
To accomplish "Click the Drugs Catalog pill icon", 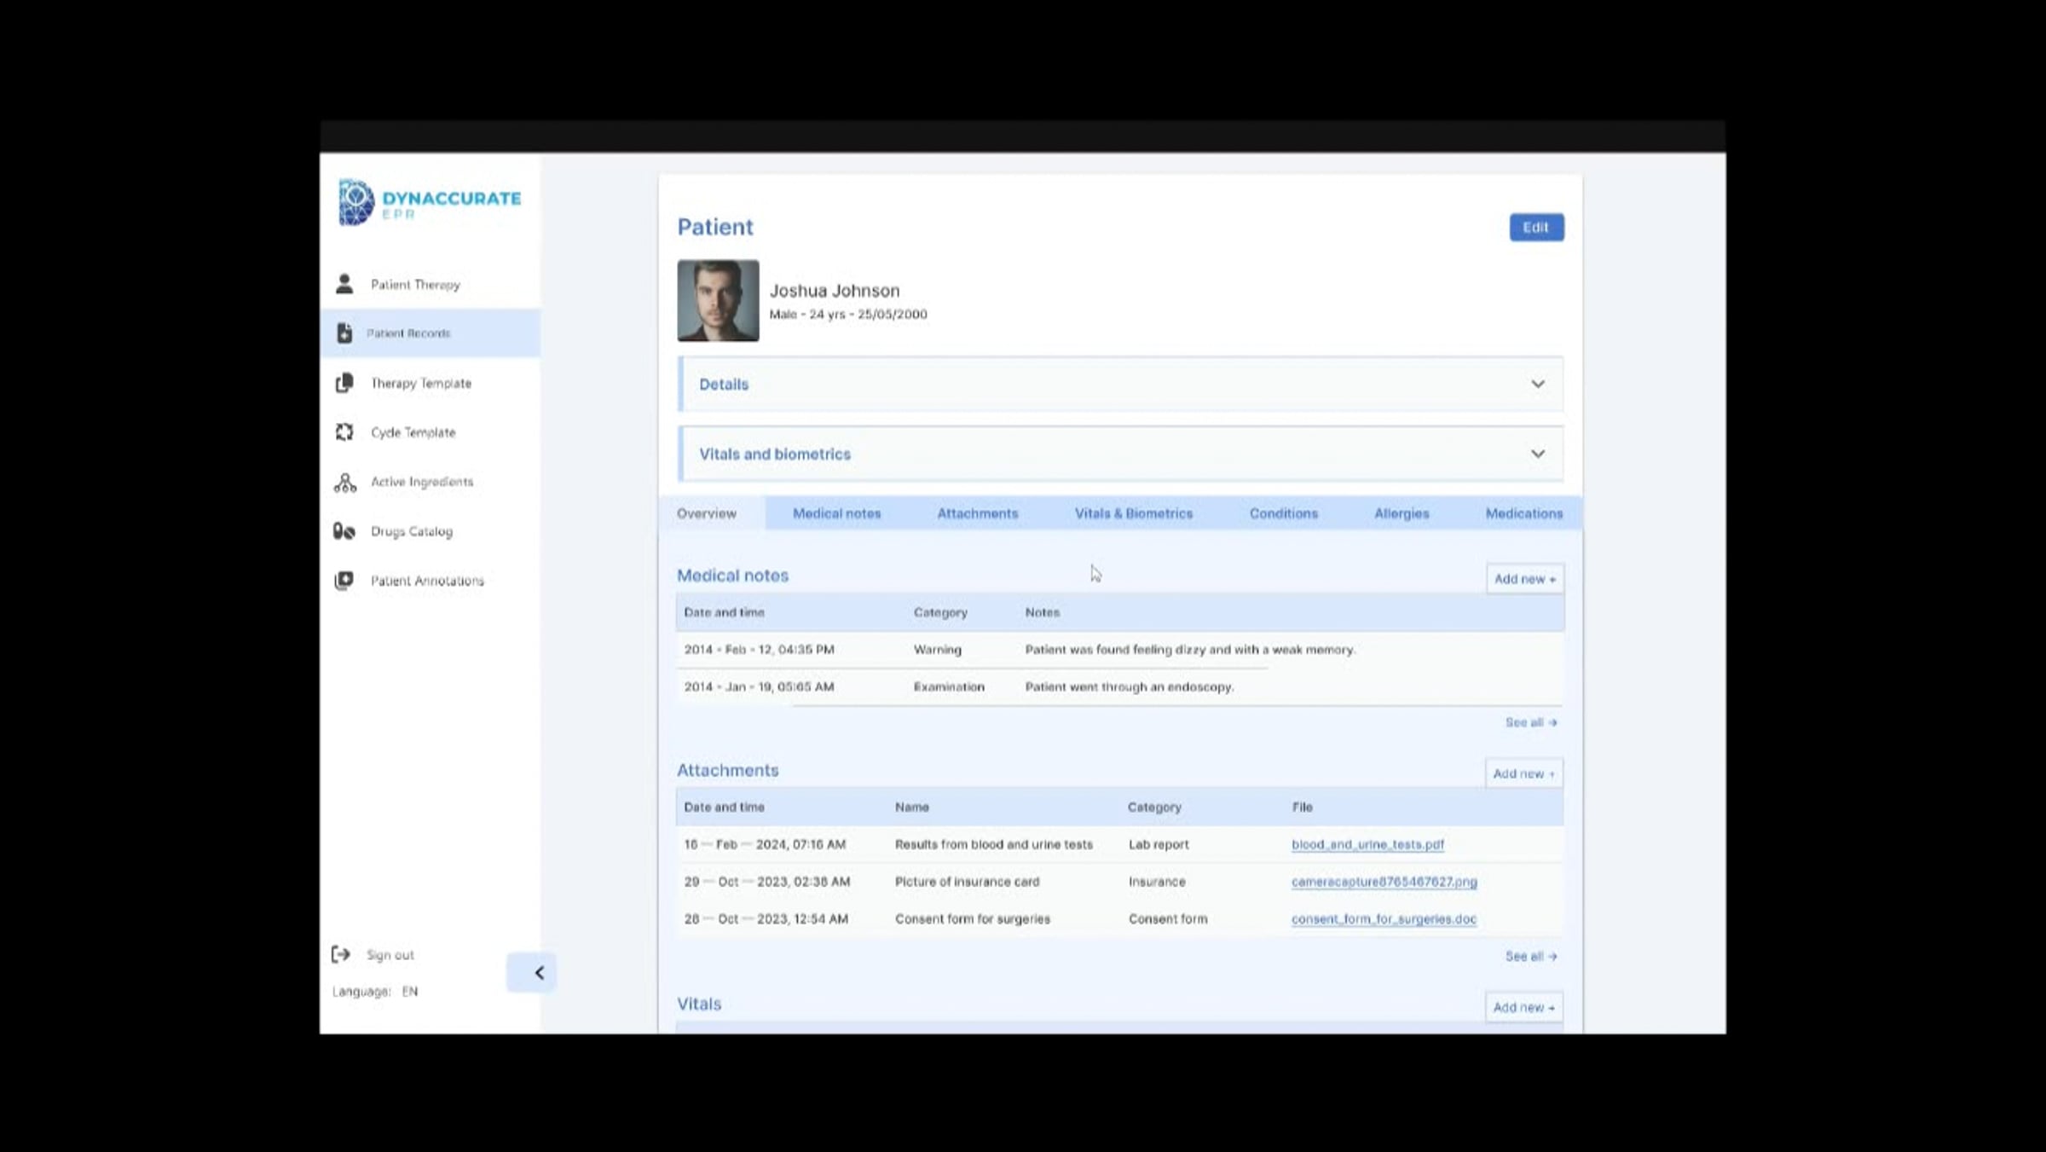I will click(x=344, y=531).
